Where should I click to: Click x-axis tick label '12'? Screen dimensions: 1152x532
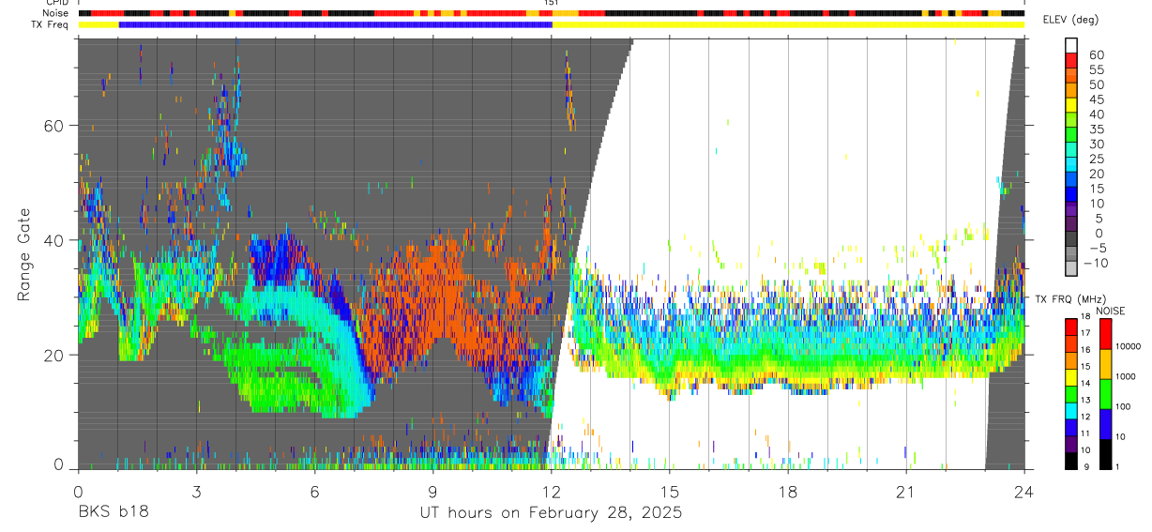pyautogui.click(x=551, y=492)
